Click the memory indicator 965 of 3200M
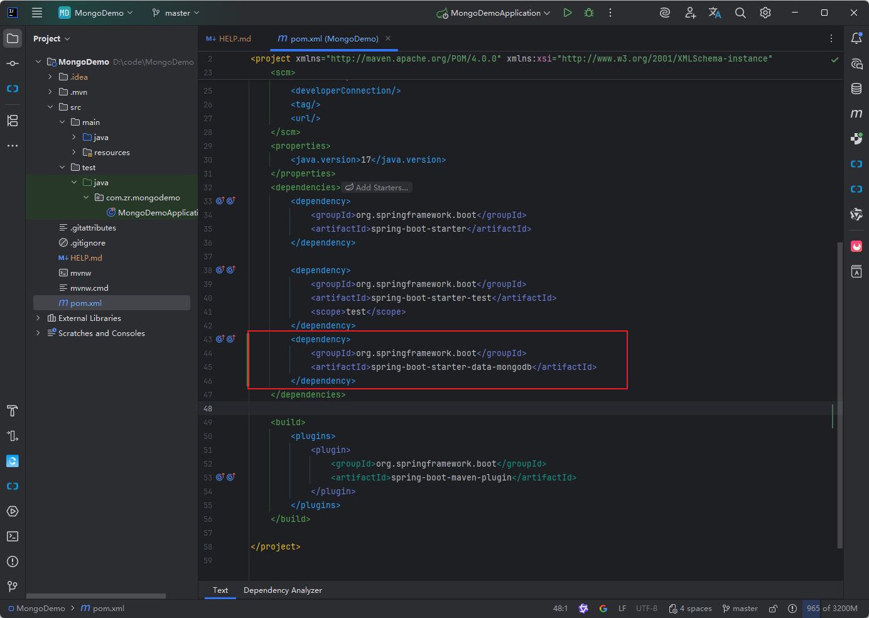Viewport: 869px width, 618px height. click(x=832, y=608)
